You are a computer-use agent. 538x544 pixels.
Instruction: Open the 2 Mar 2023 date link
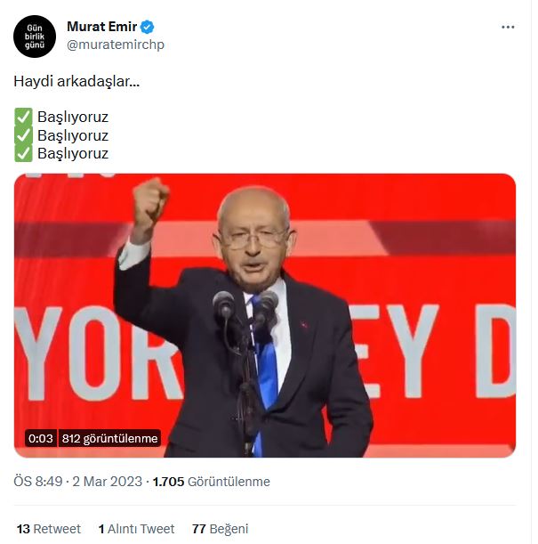tap(107, 482)
